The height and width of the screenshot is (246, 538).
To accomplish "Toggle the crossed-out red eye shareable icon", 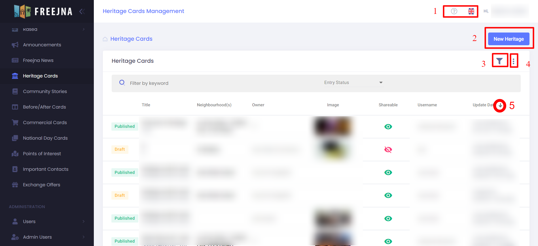I will point(388,150).
